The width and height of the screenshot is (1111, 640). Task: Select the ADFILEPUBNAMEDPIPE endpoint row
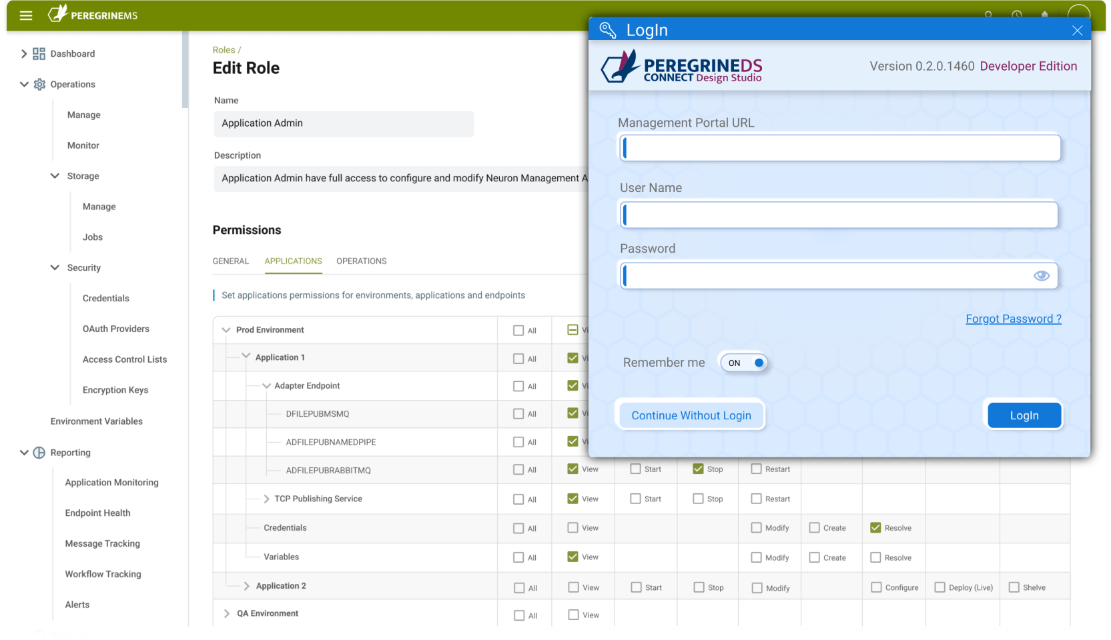pyautogui.click(x=331, y=442)
